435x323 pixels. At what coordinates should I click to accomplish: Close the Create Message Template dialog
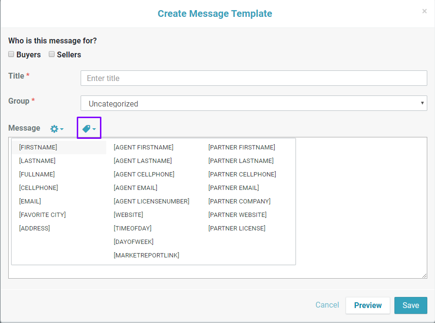click(x=424, y=11)
